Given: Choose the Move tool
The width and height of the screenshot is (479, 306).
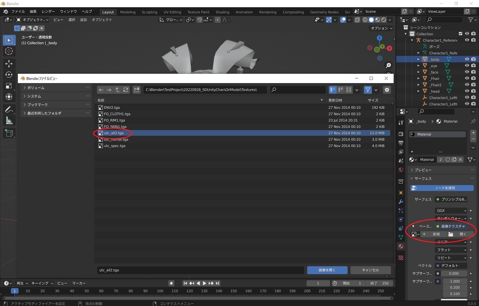Looking at the screenshot, I should tap(9, 64).
